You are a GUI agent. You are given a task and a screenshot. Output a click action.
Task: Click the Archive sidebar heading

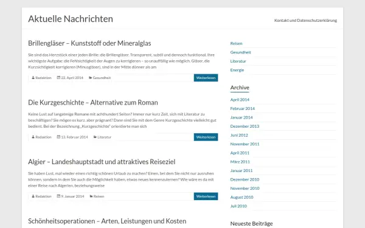coord(240,88)
